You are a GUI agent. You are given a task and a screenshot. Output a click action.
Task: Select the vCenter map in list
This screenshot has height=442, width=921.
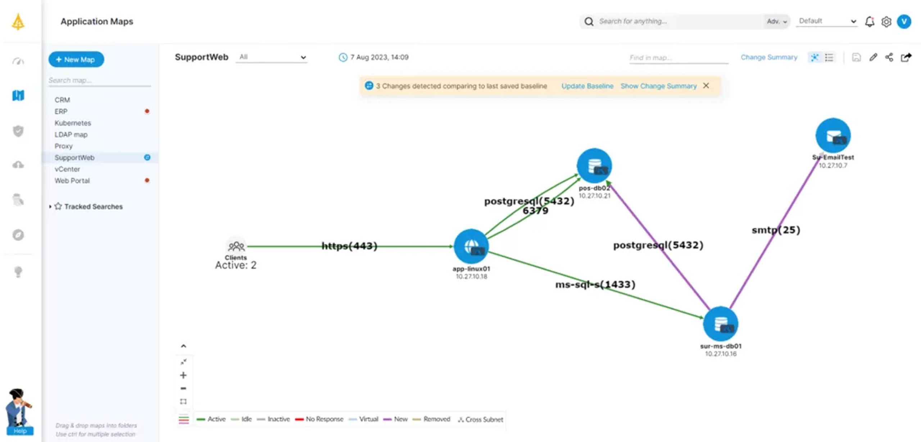[67, 169]
